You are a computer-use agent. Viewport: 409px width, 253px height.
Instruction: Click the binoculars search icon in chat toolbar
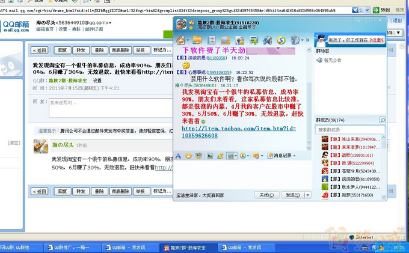coord(268,40)
